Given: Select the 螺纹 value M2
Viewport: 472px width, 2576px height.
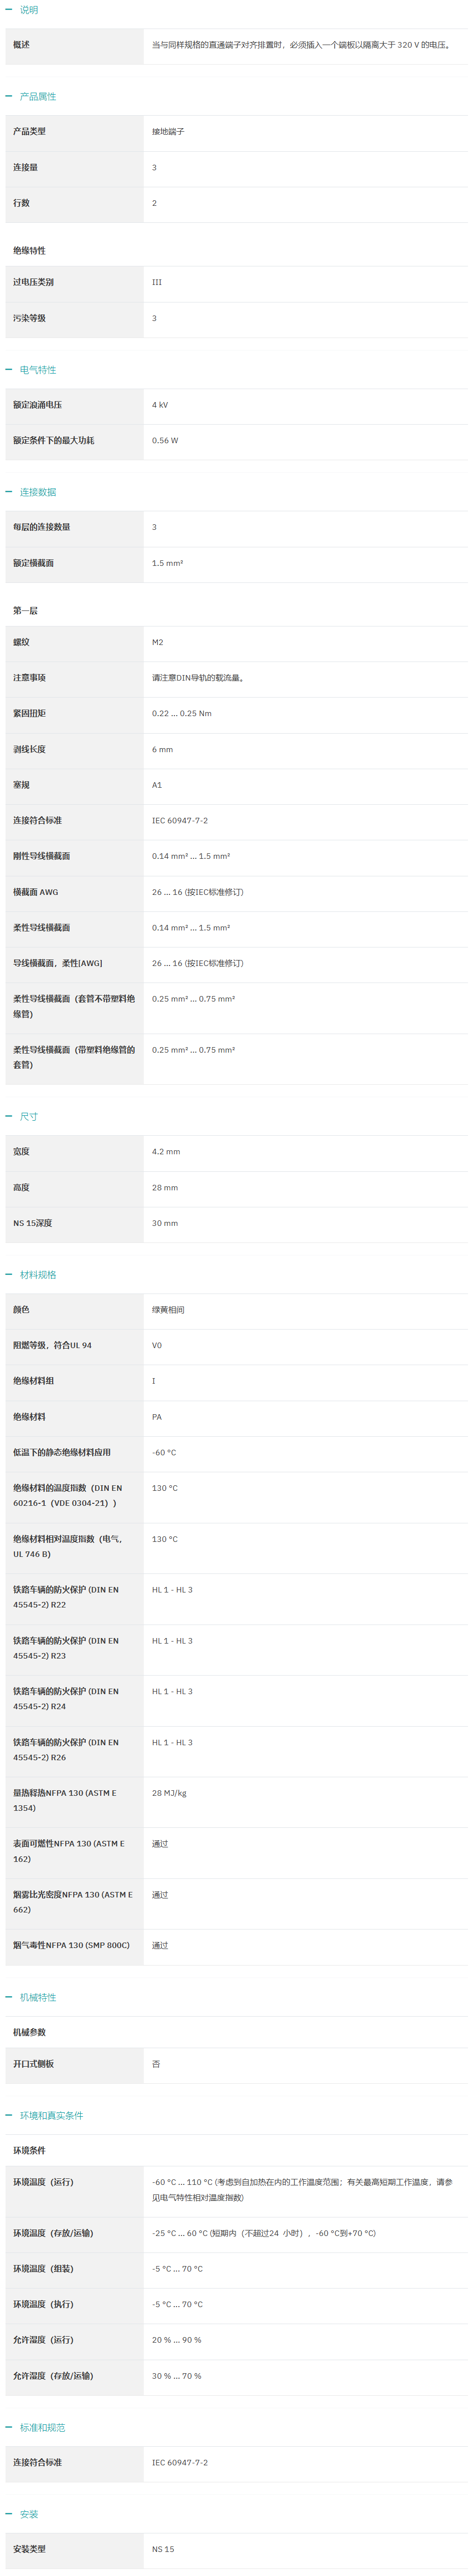Looking at the screenshot, I should (x=158, y=642).
